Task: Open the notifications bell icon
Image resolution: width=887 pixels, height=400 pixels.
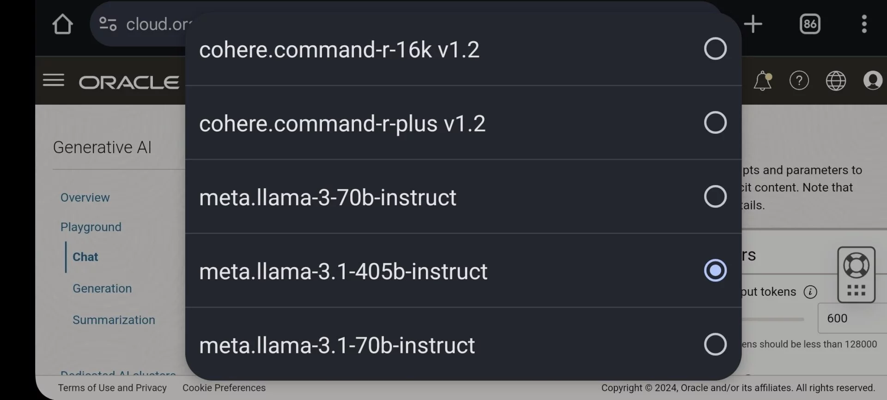Action: tap(763, 81)
